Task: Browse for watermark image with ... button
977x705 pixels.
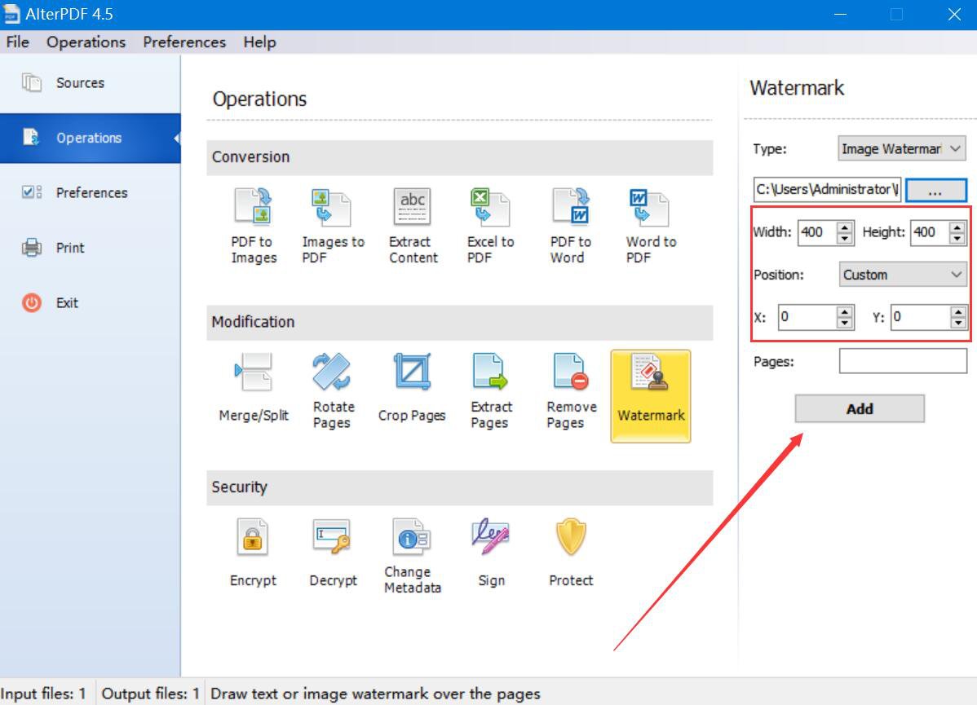Action: coord(935,190)
